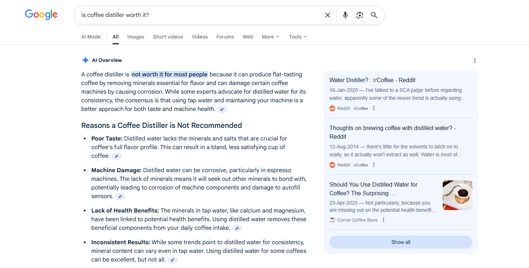Image resolution: width=529 pixels, height=268 pixels.
Task: Click the 23-Apr-2025 date snippet
Action: [343, 203]
